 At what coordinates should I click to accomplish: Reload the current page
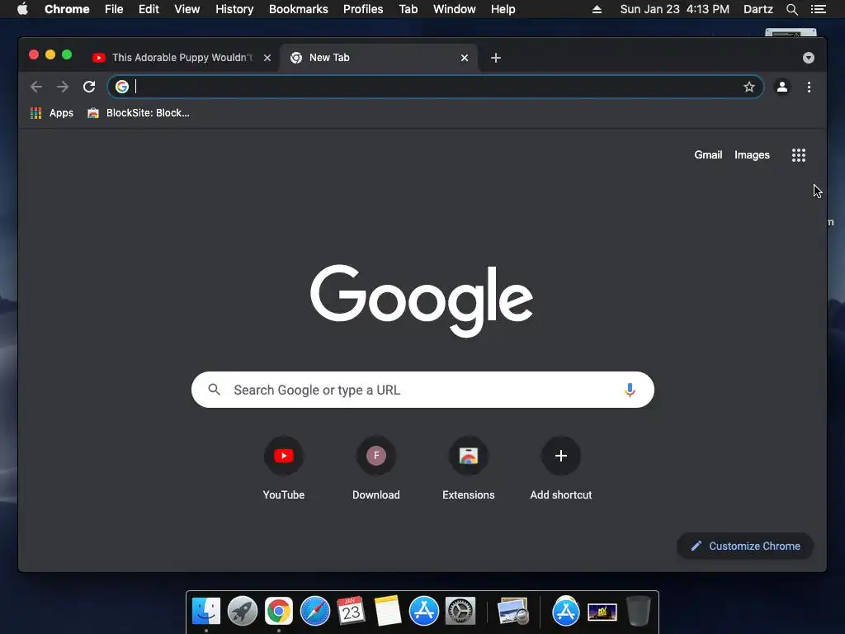click(89, 87)
